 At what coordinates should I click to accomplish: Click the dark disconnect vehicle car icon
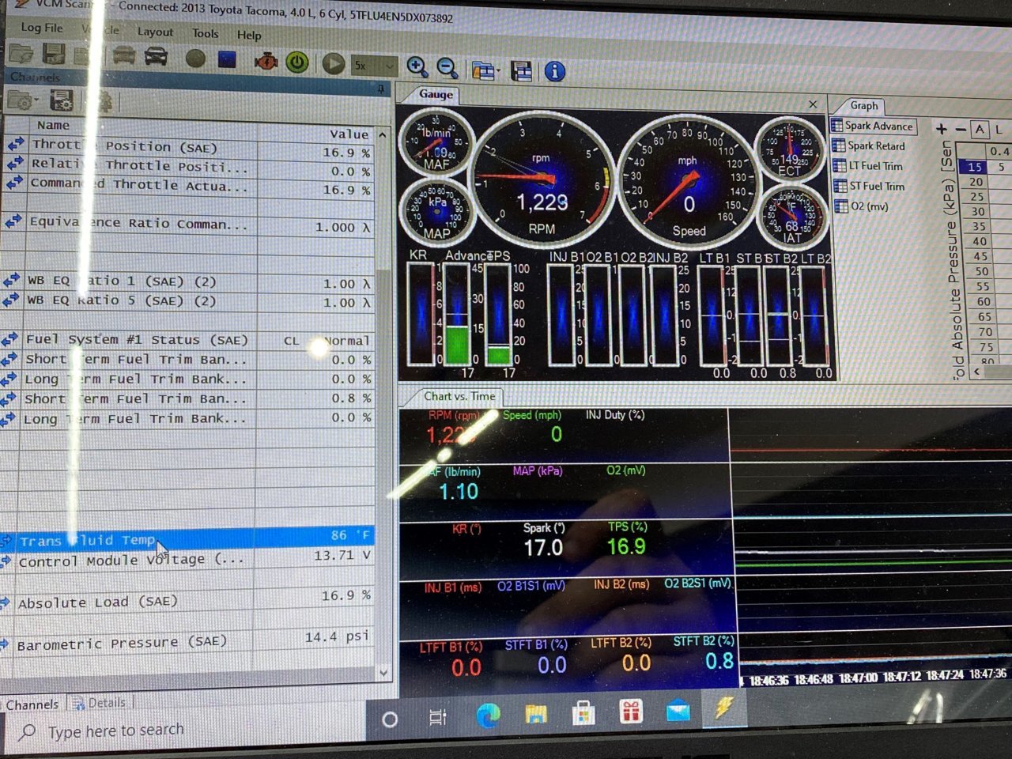coord(156,57)
